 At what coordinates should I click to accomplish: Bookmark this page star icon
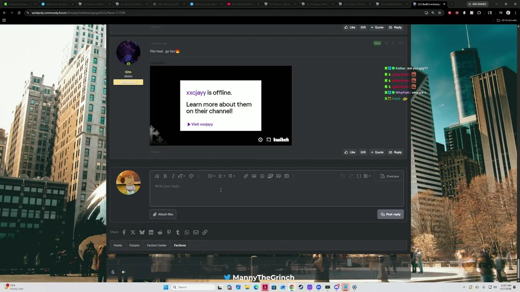pos(440,13)
